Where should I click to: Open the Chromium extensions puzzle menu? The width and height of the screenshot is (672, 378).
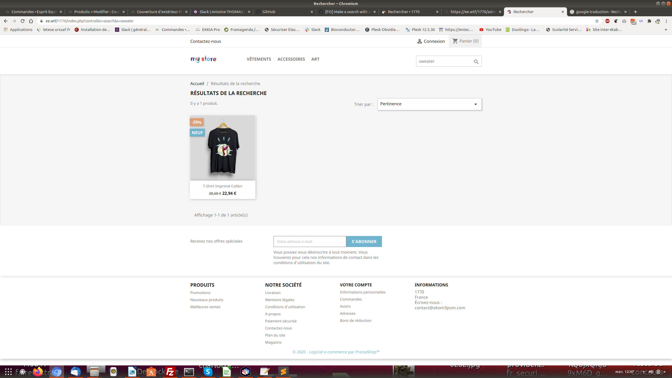coord(649,21)
